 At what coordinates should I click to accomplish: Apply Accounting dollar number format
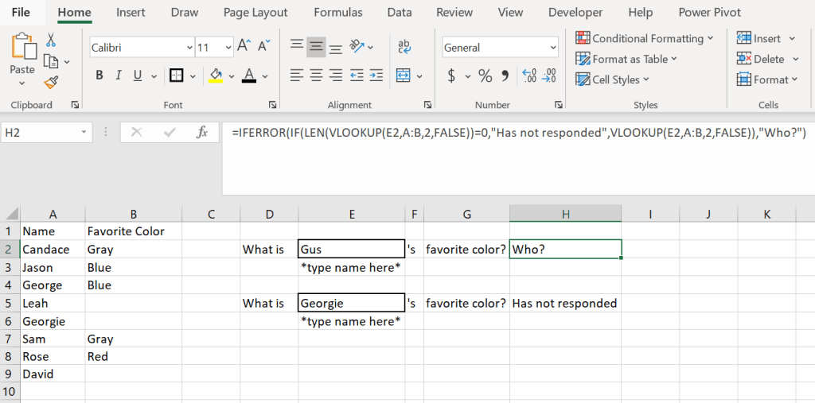point(452,76)
